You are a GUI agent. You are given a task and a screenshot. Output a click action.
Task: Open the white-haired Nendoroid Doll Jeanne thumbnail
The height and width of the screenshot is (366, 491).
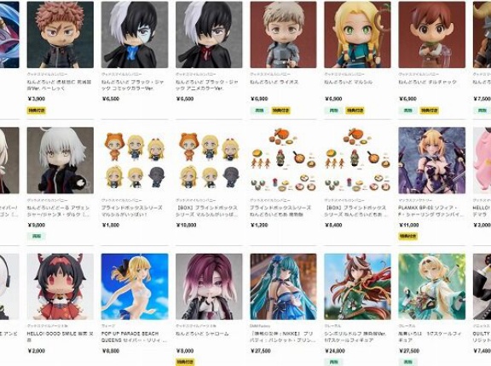[x=61, y=160]
